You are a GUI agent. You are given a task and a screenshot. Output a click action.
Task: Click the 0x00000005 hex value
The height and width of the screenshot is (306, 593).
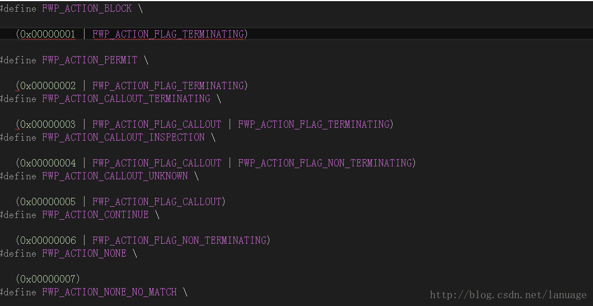pyautogui.click(x=48, y=201)
